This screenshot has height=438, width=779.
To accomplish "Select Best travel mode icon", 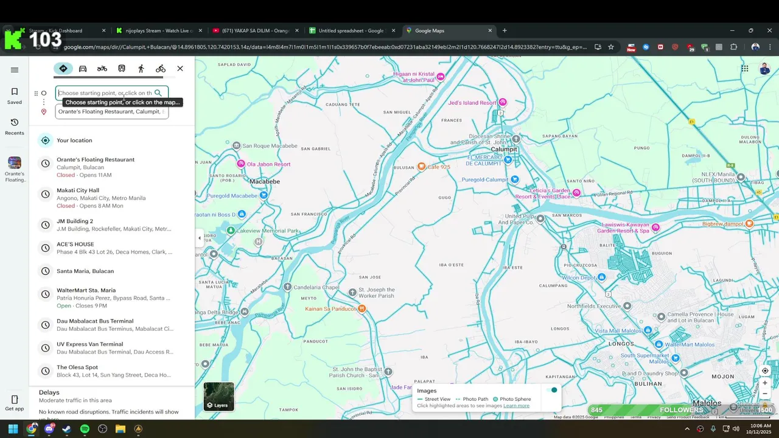I will point(63,69).
